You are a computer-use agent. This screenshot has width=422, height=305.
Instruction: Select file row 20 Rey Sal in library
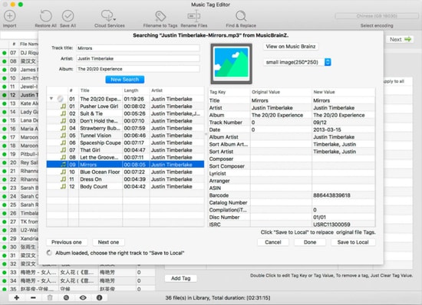(19, 162)
